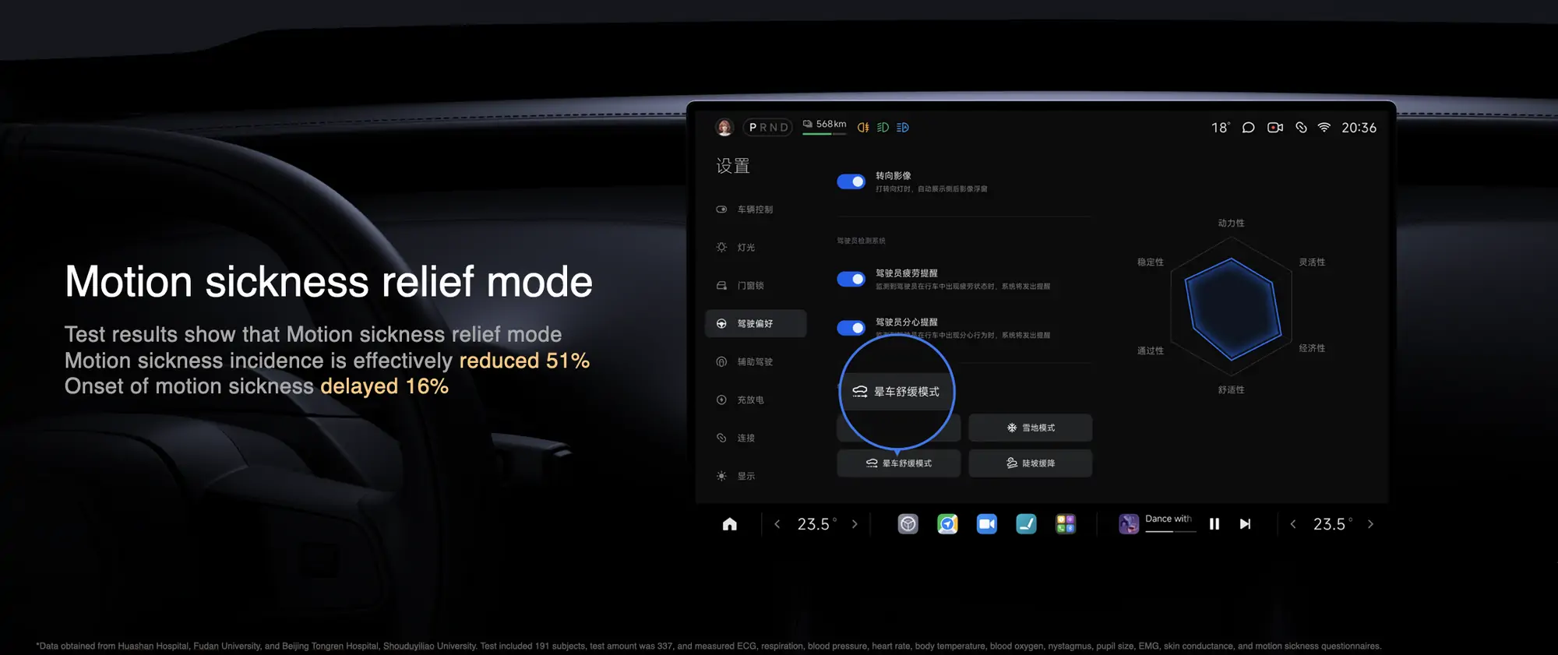The height and width of the screenshot is (655, 1558).
Task: Open the seat adjustment app
Action: click(1026, 524)
